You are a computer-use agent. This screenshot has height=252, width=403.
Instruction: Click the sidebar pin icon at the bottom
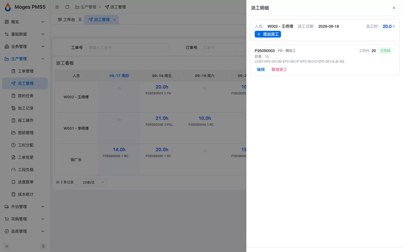[x=43, y=246]
